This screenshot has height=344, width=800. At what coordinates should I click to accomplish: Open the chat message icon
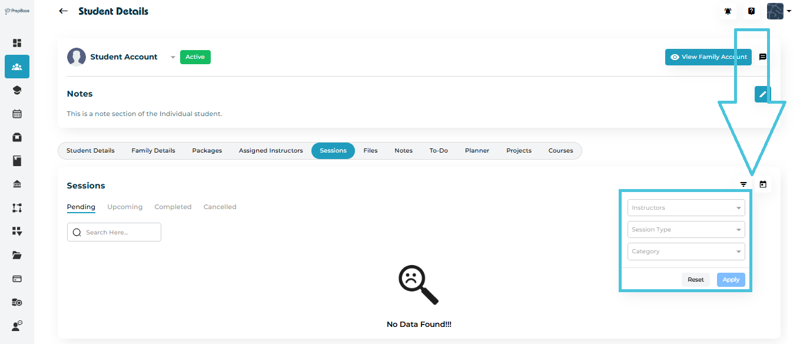(x=762, y=57)
